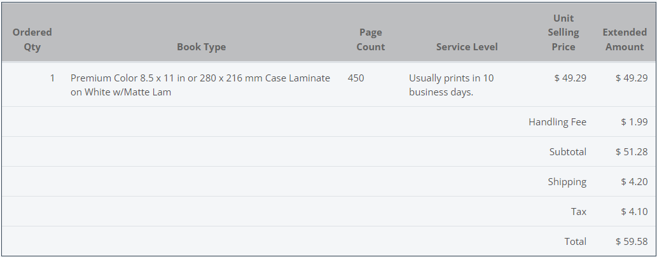Select the Premium Color Case Laminate book description

[200, 85]
